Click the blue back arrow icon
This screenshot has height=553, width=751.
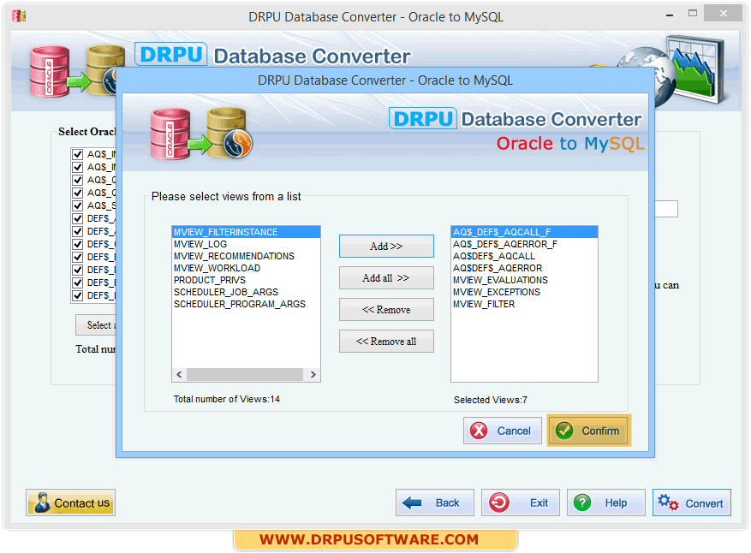tap(412, 502)
